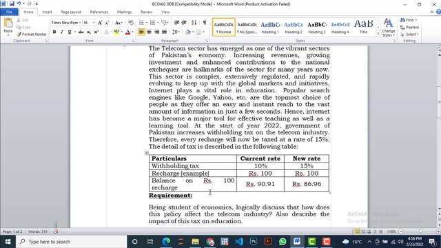
Task: Align text to the right
Action: point(156,32)
